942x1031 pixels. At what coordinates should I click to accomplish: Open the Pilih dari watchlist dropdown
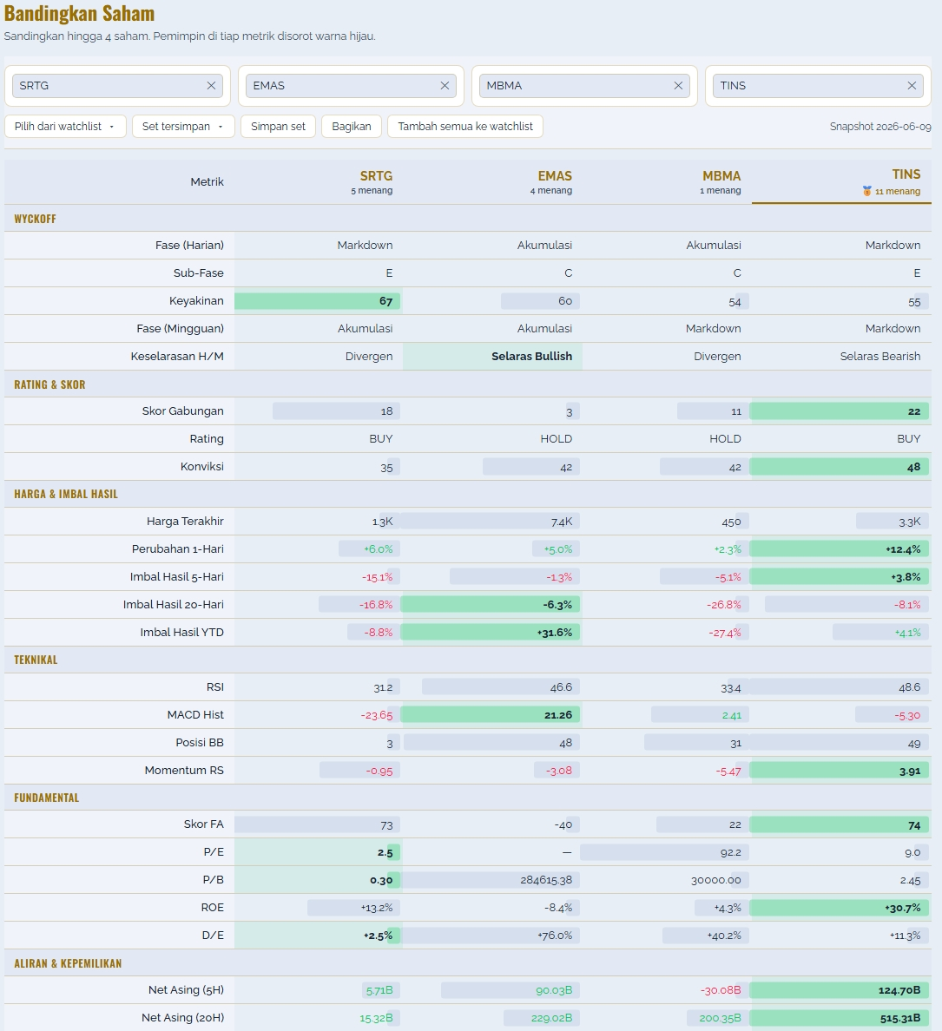pos(65,126)
